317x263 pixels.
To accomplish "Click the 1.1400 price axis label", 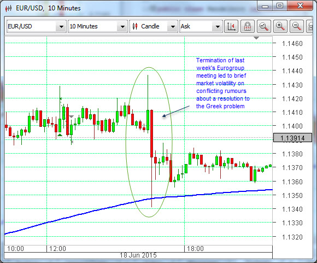I will coord(292,126).
